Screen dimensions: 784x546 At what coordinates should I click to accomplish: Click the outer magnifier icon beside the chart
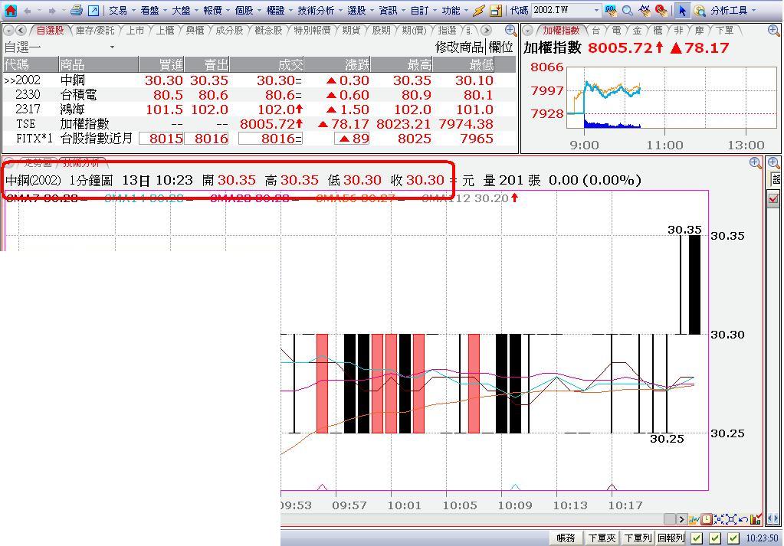[x=773, y=163]
